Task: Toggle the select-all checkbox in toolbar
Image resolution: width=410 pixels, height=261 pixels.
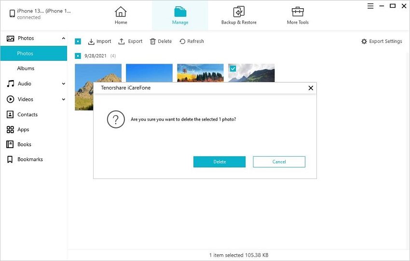Action: click(78, 41)
